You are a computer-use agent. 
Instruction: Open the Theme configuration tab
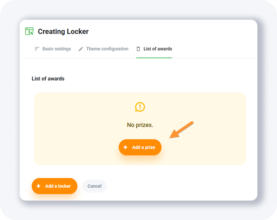tap(107, 49)
